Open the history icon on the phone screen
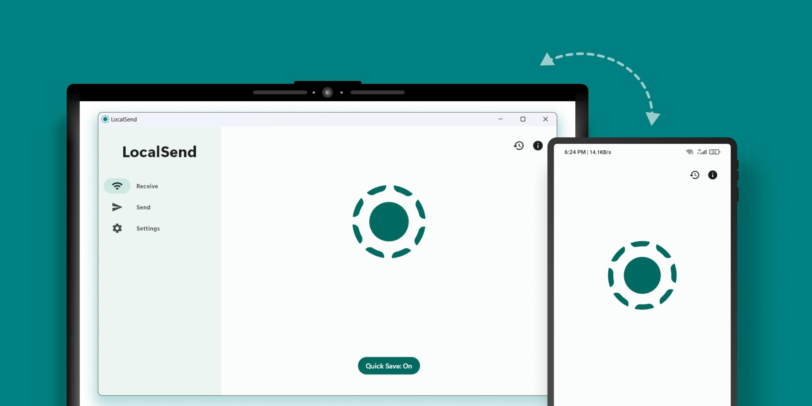 coord(695,175)
